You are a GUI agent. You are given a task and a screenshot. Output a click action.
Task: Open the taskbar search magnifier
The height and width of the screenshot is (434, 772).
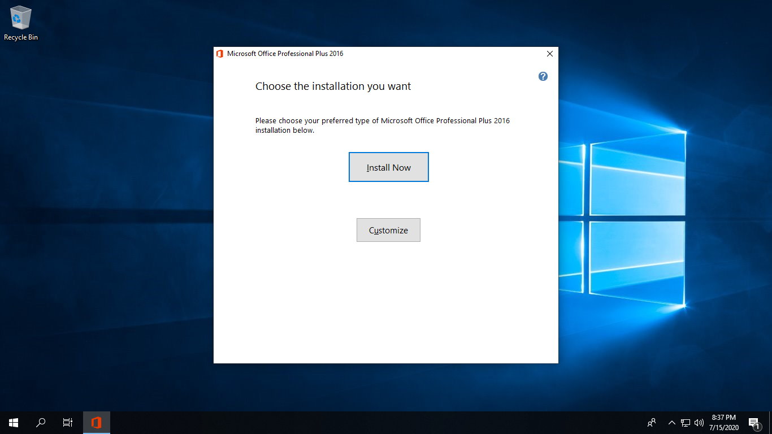click(41, 422)
